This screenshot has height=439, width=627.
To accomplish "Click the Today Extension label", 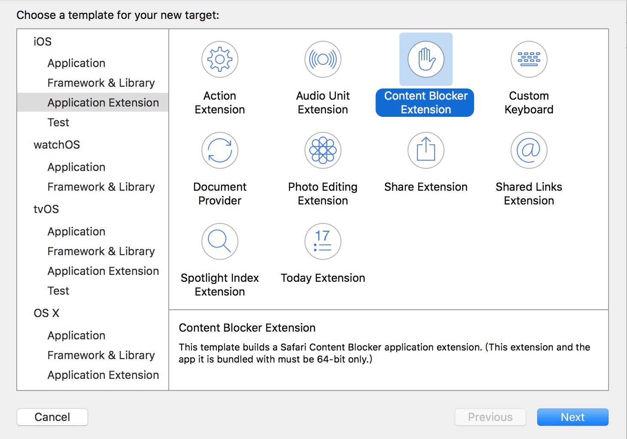I will [323, 278].
